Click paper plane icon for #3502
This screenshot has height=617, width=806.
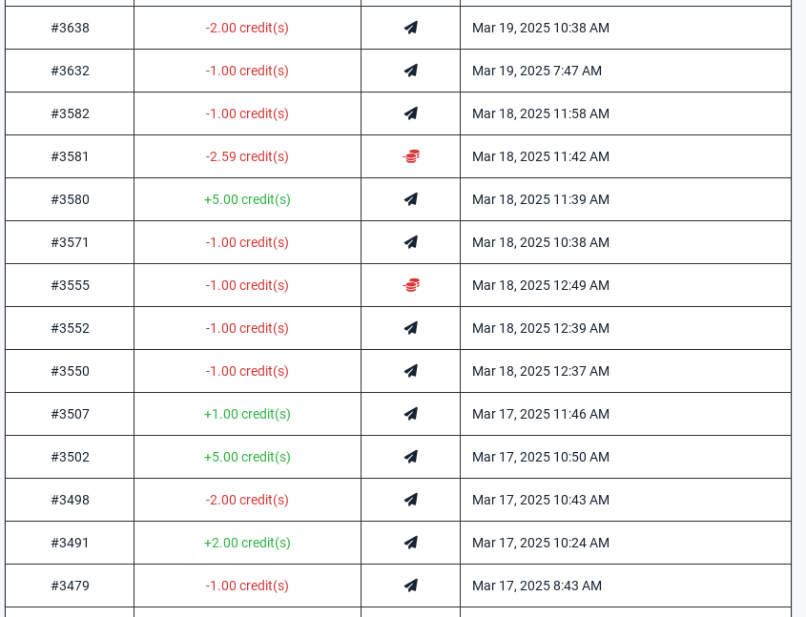tap(411, 457)
